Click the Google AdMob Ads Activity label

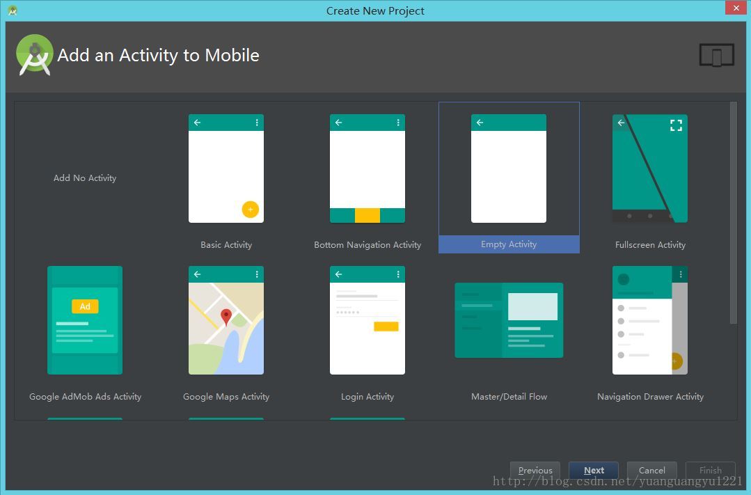tap(85, 397)
